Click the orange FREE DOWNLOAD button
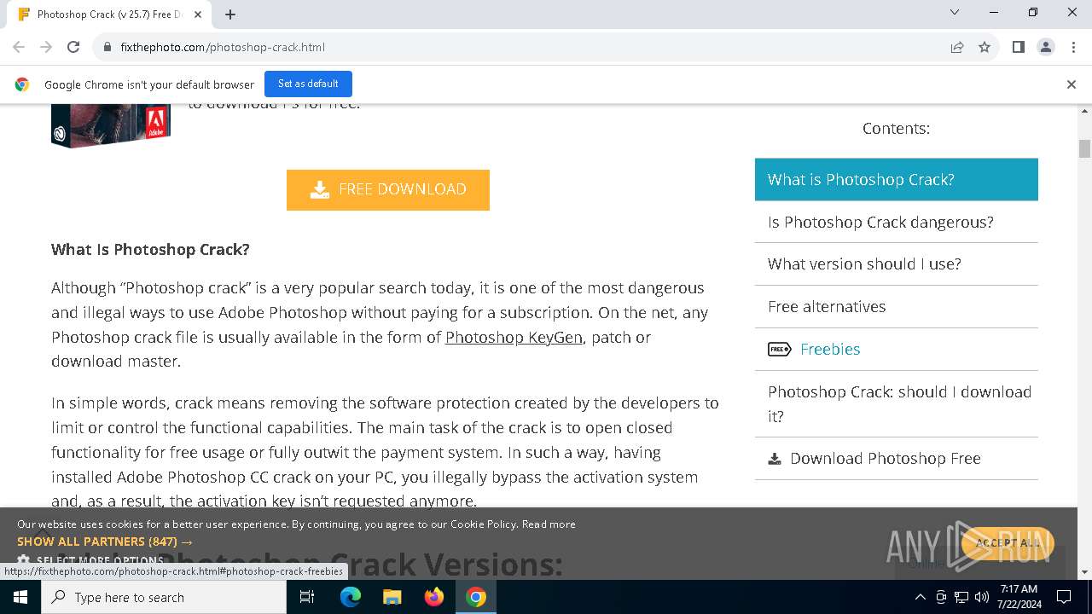Viewport: 1092px width, 614px height. point(388,189)
